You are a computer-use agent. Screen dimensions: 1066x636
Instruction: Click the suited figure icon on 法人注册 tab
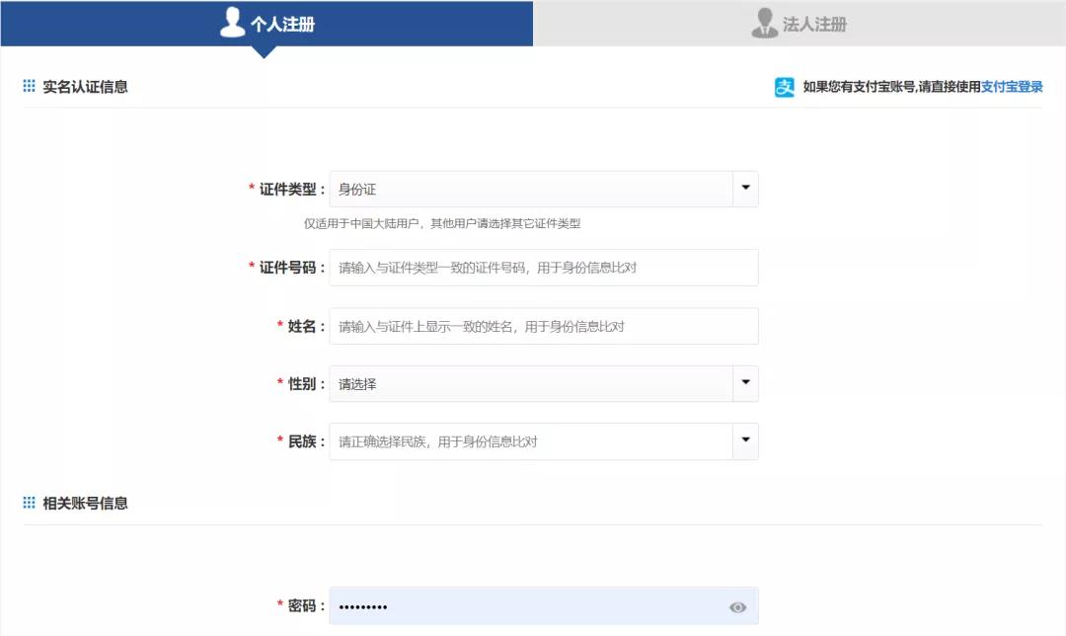point(764,23)
